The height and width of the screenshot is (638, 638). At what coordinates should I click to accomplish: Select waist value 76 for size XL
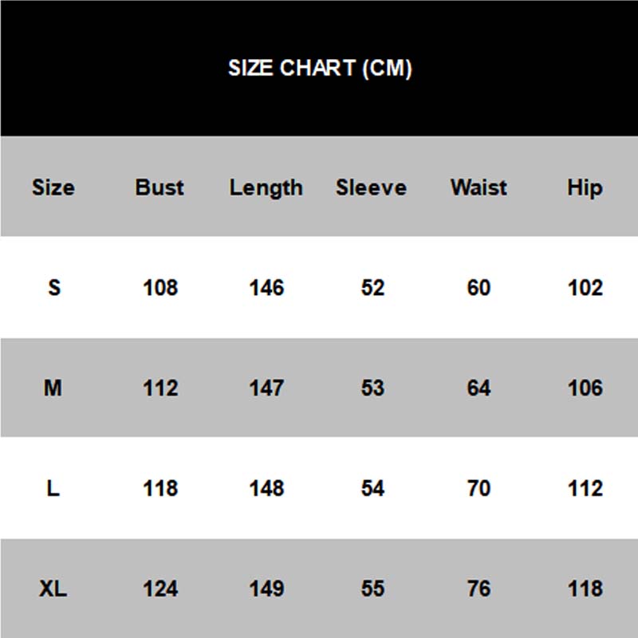click(x=478, y=589)
